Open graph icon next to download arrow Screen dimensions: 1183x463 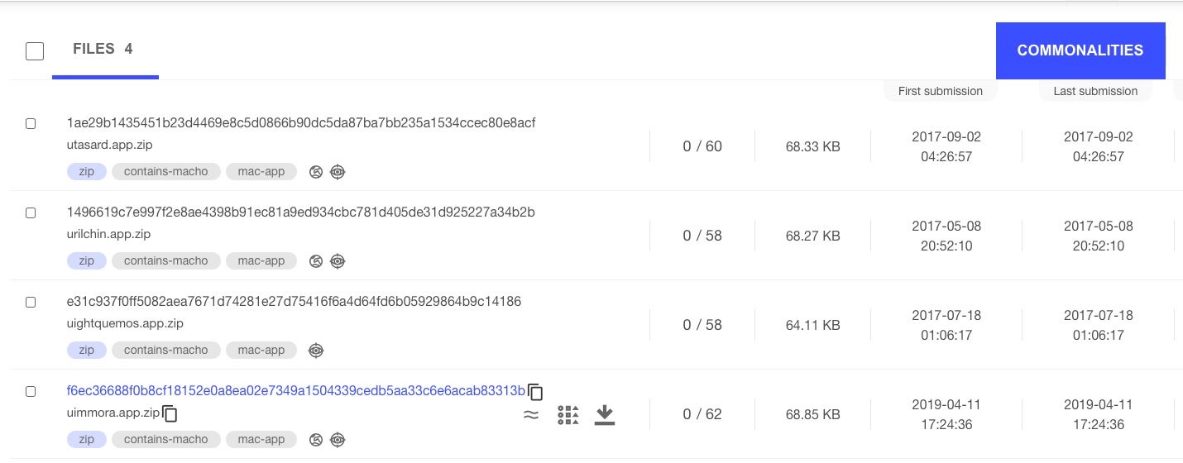568,415
